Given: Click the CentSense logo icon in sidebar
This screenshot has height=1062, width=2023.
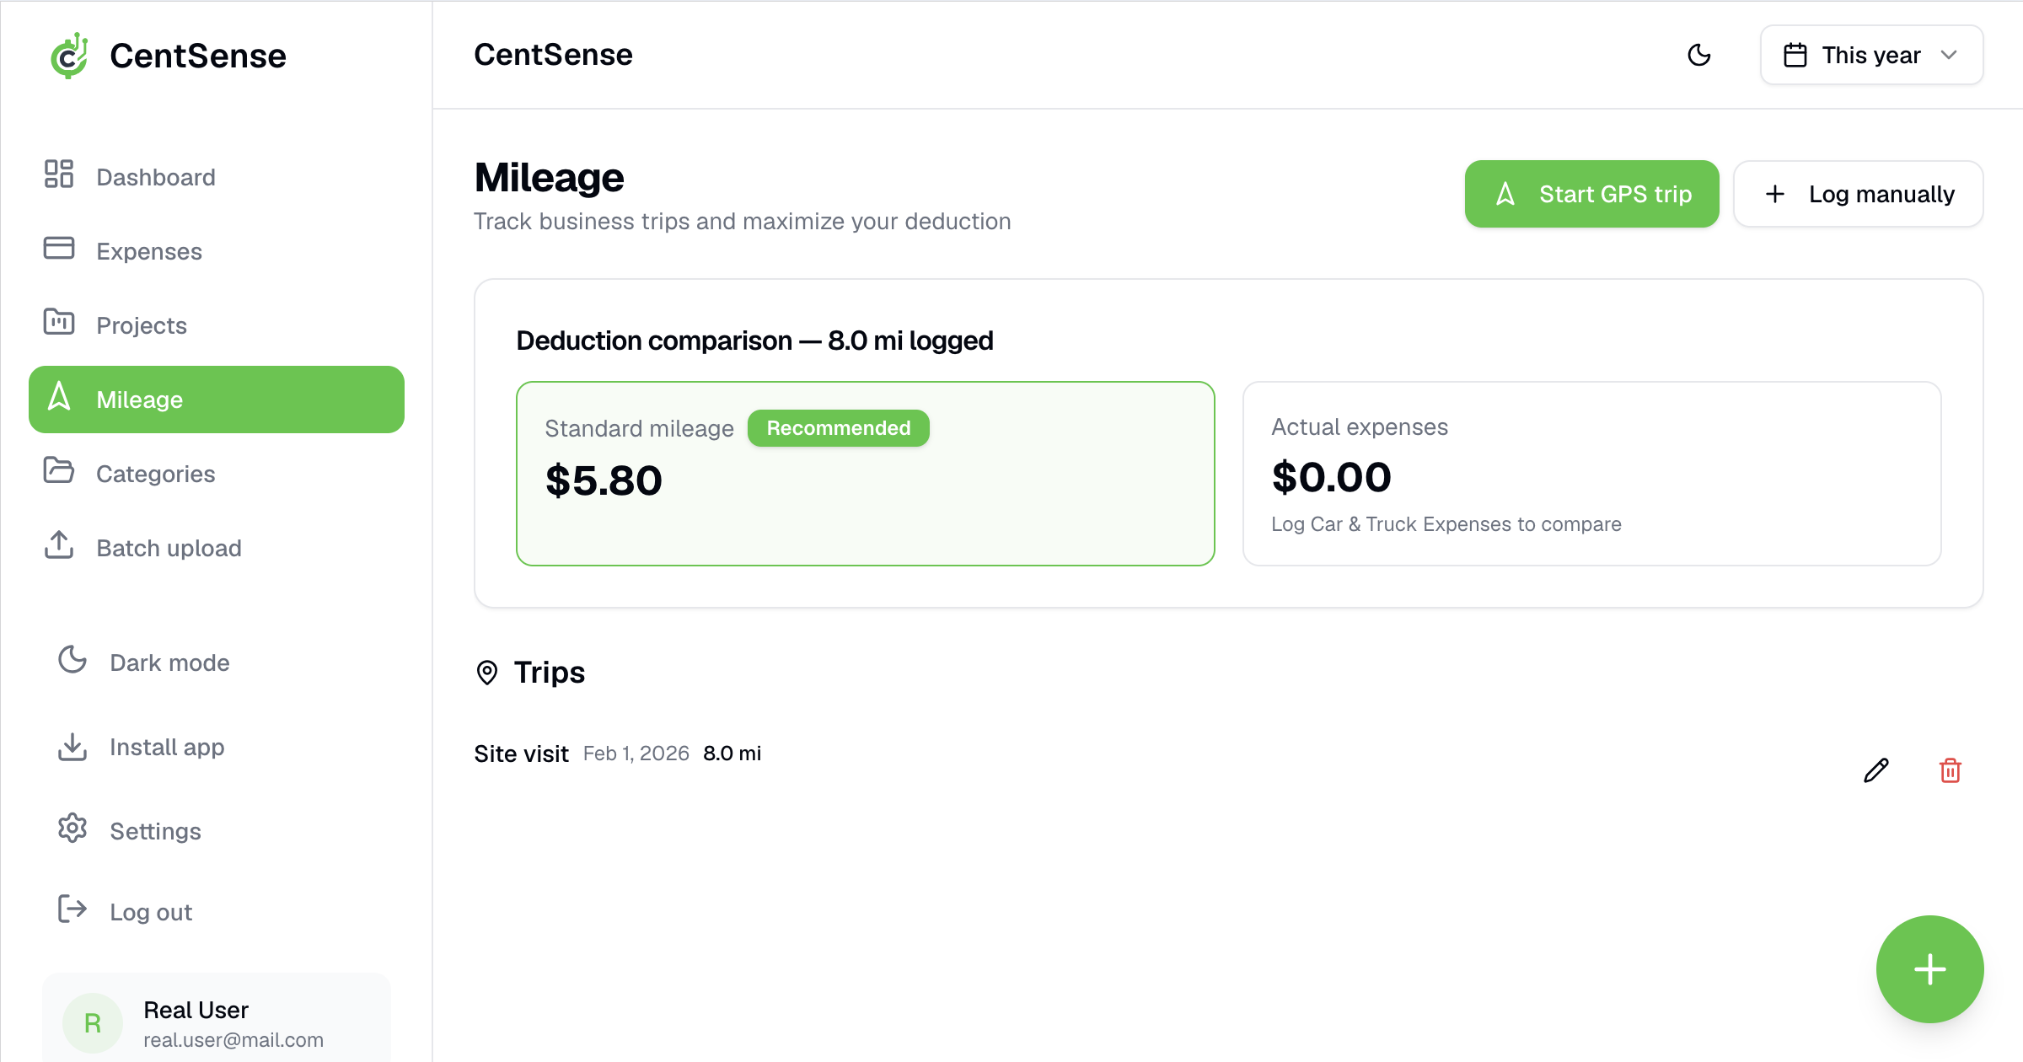Looking at the screenshot, I should coord(69,56).
